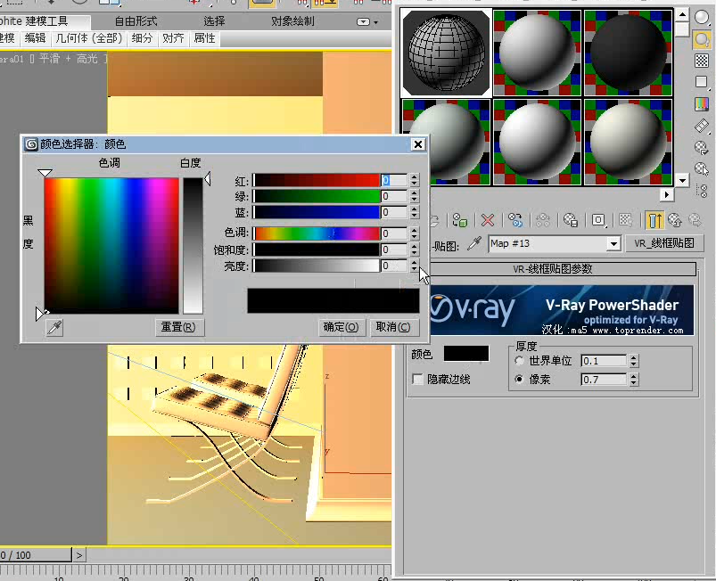The width and height of the screenshot is (716, 581).
Task: Open the 对象绘制 ribbon tab
Action: coord(292,21)
